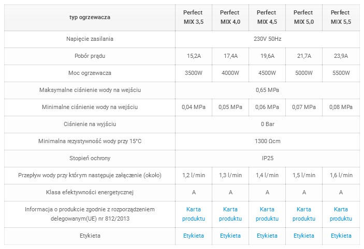364x249 pixels.
Task: Open Karta produktu for Perfect MIX 5,5
Action: [341, 214]
